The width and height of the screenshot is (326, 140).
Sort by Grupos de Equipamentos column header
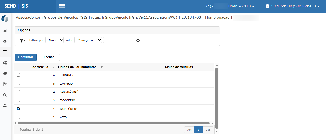tap(77, 67)
